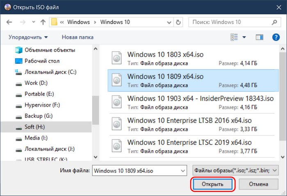Screen dimensions: 287x196
Task: Click the file list scroll up arrow
Action: (x=282, y=49)
